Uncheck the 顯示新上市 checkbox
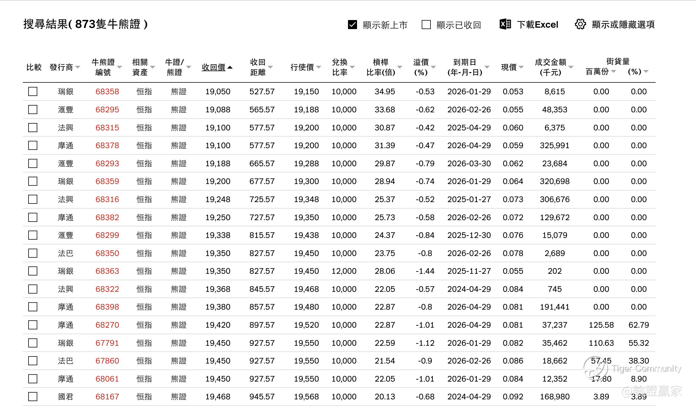The height and width of the screenshot is (407, 696). point(352,25)
